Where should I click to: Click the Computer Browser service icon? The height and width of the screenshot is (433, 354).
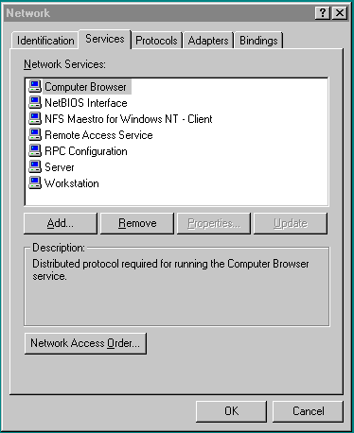coord(35,86)
